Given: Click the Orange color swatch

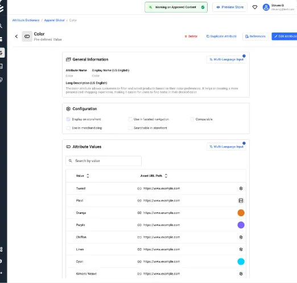Looking at the screenshot, I should tap(241, 213).
